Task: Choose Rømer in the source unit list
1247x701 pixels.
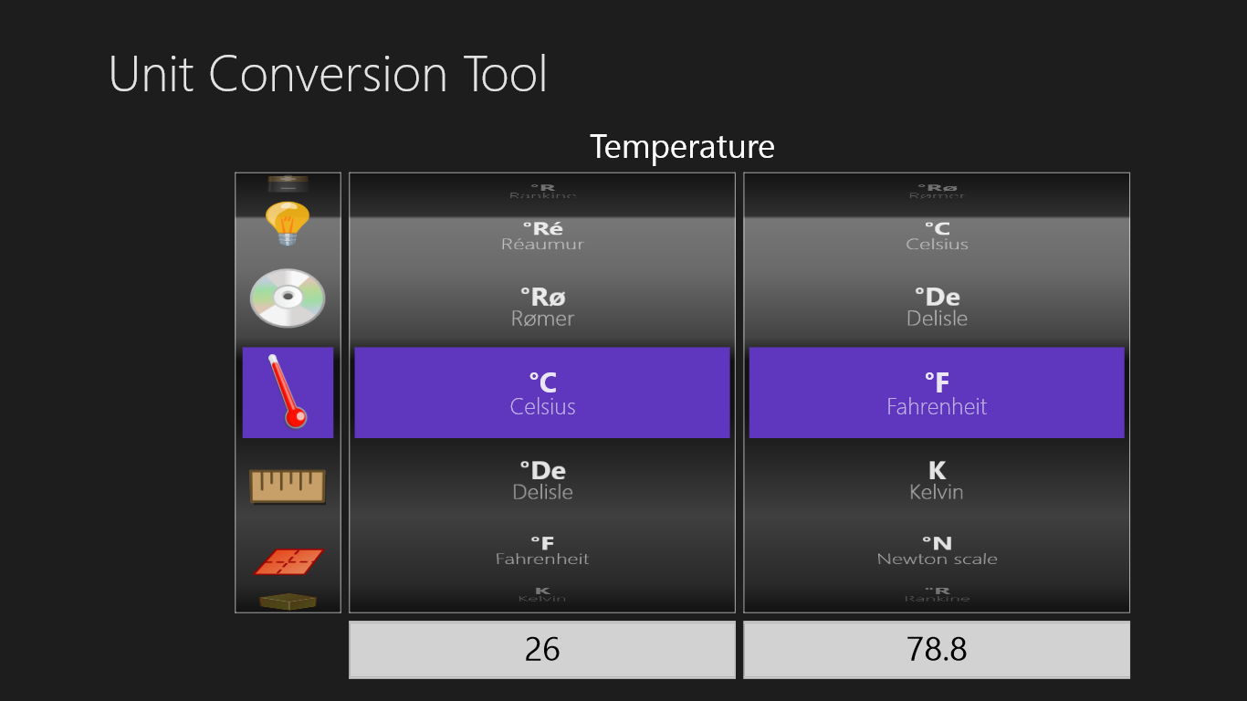Action: coord(542,307)
